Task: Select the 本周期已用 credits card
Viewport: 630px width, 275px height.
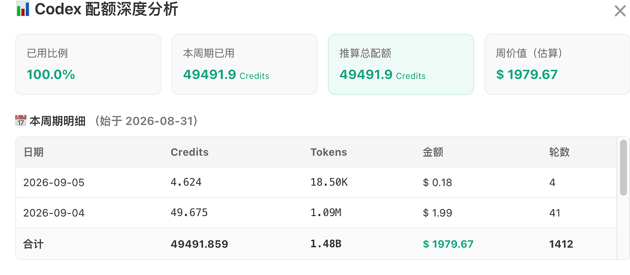Action: coord(244,64)
